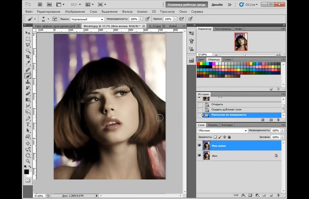Open layer Заливка slider arrow
Image resolution: width=309 pixels, height=199 pixels.
pos(283,137)
